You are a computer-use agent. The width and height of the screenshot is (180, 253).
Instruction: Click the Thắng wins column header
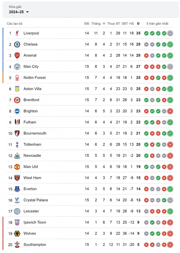(96, 23)
